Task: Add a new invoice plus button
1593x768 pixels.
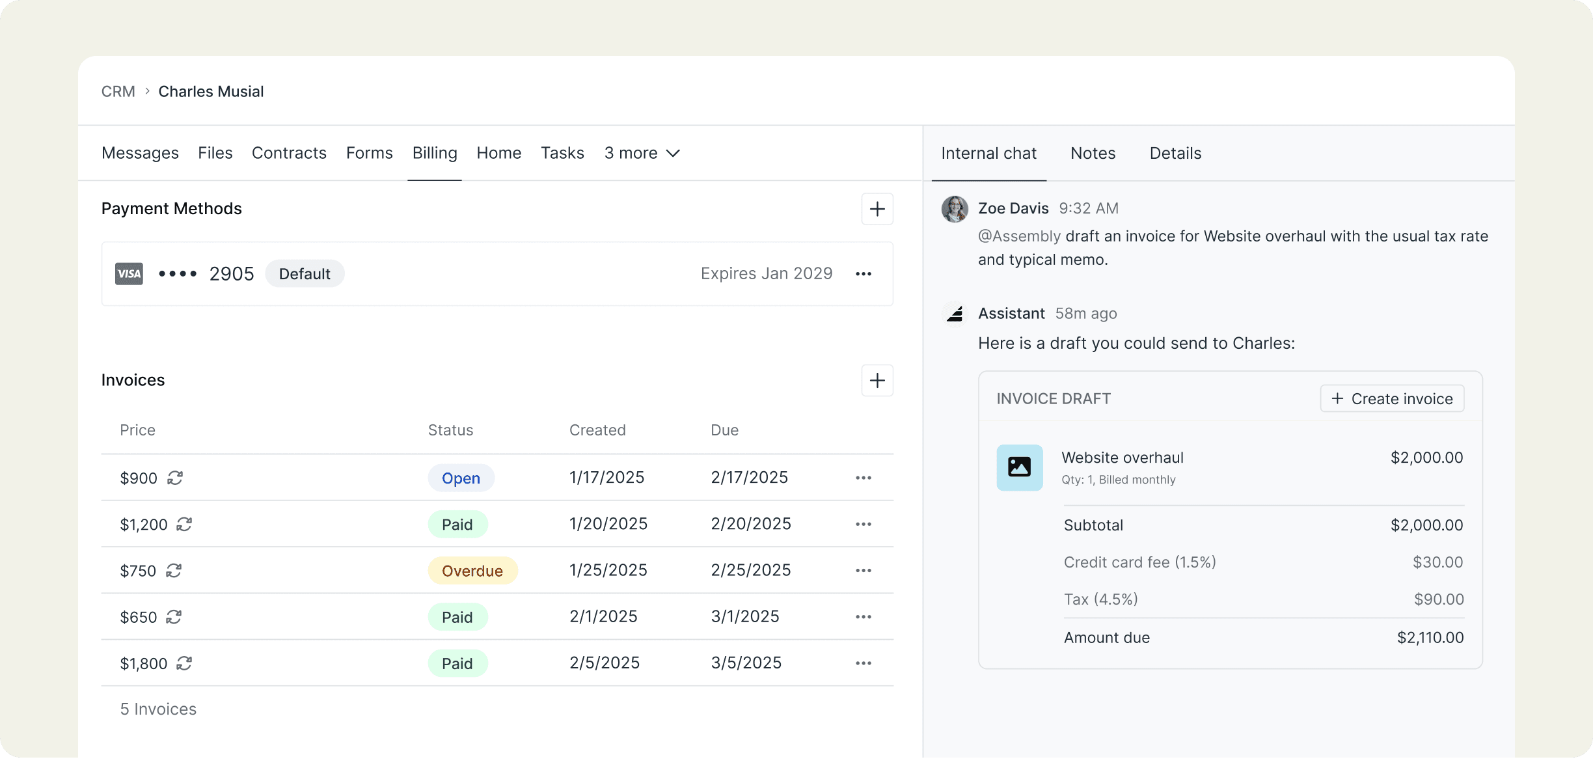Action: 877,380
